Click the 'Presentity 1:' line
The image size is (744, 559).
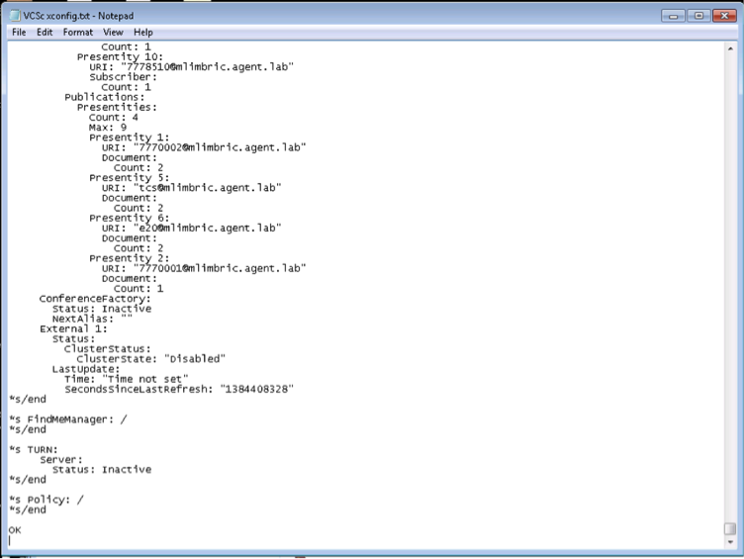[x=129, y=138]
